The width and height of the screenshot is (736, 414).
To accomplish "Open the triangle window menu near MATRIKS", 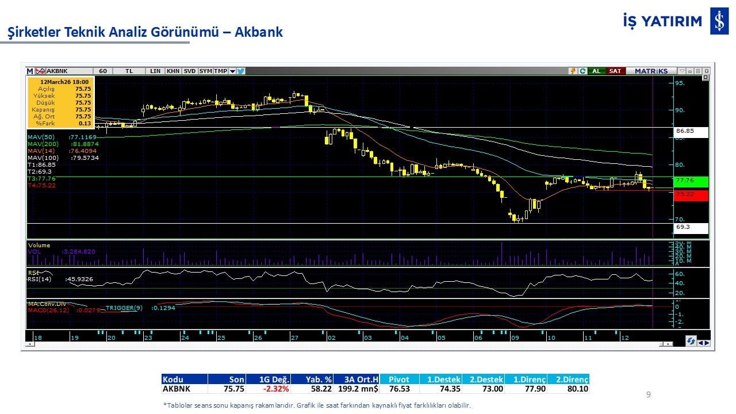I will click(682, 71).
